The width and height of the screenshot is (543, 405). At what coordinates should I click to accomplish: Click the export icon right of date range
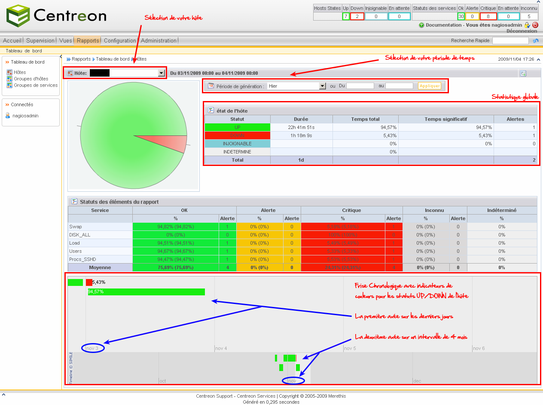click(x=523, y=74)
